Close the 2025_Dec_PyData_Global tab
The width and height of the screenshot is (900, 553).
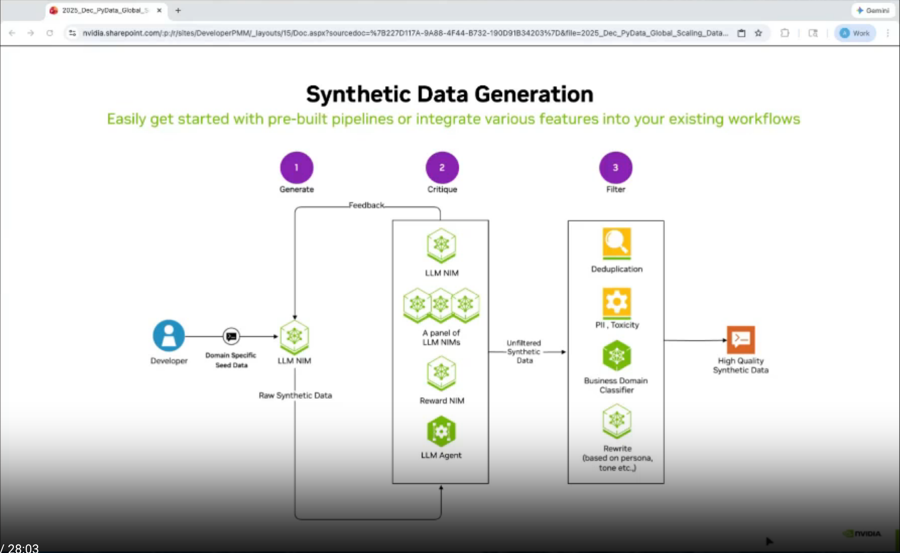[x=159, y=10]
